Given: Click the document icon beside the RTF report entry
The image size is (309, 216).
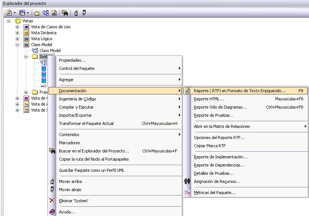Looking at the screenshot, I should click(187, 90).
